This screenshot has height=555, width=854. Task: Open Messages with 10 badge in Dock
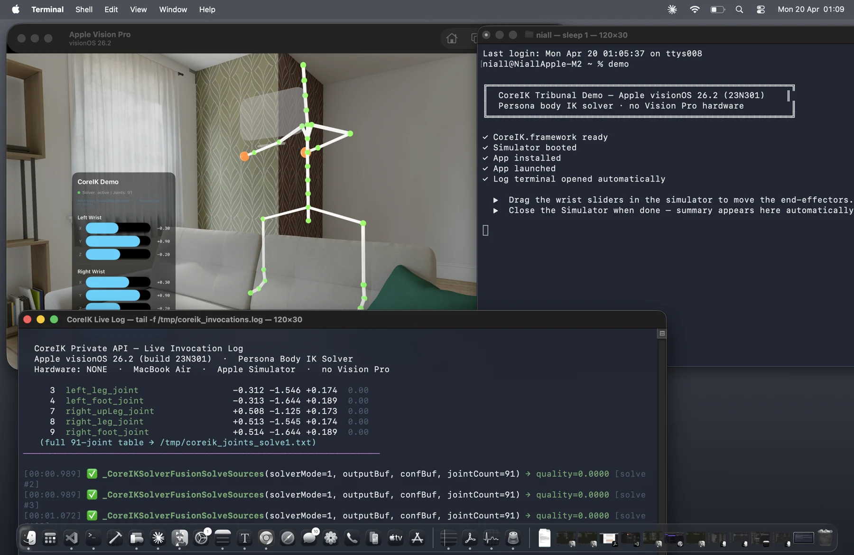click(309, 538)
